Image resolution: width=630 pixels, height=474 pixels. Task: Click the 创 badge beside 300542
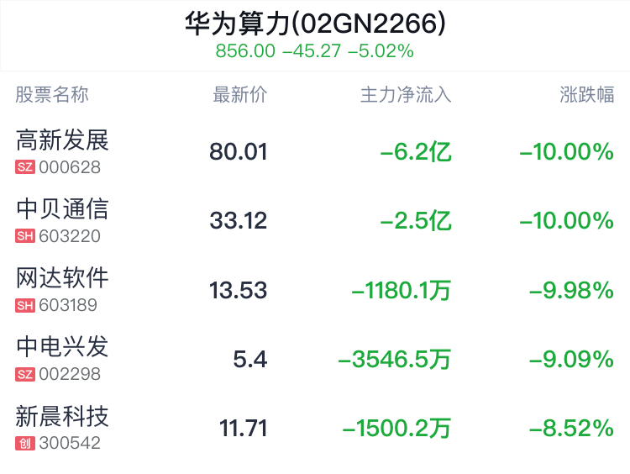point(25,443)
